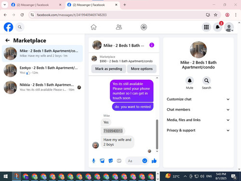The width and height of the screenshot is (241, 181).
Task: Open the Windows notification center
Action: [x=234, y=177]
